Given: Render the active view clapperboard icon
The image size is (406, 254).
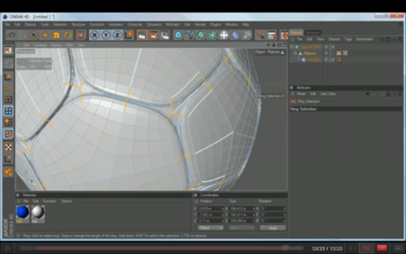Looking at the screenshot, I should [x=142, y=35].
